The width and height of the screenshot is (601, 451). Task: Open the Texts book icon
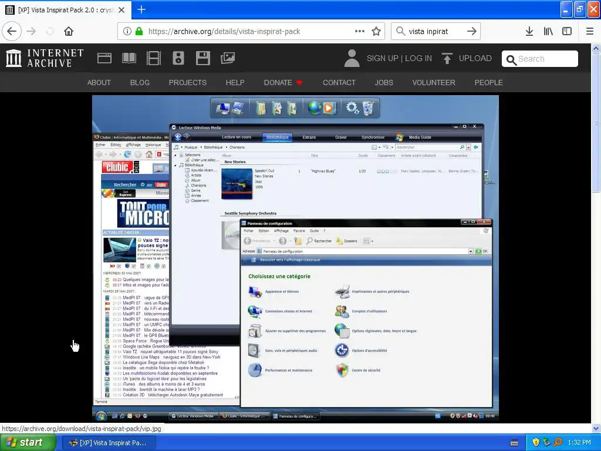(129, 58)
